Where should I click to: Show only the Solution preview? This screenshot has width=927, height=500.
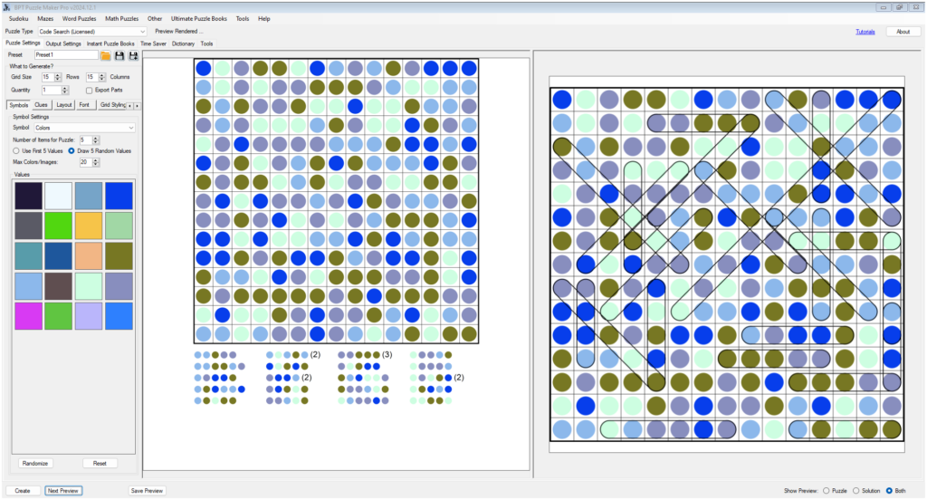pyautogui.click(x=855, y=490)
